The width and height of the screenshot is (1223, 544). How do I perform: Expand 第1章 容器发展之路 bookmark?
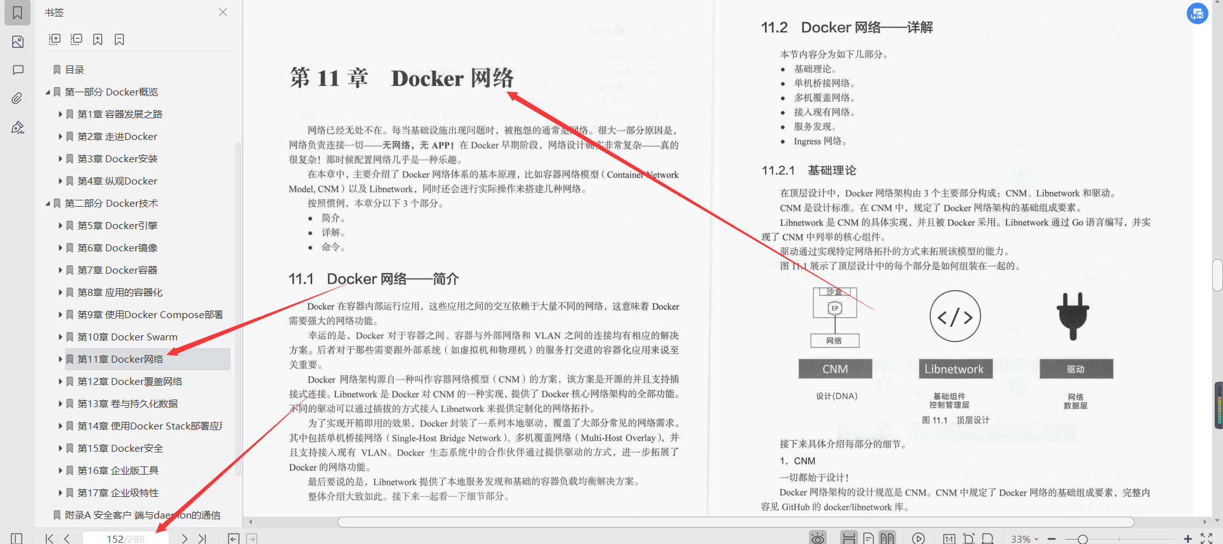[61, 115]
